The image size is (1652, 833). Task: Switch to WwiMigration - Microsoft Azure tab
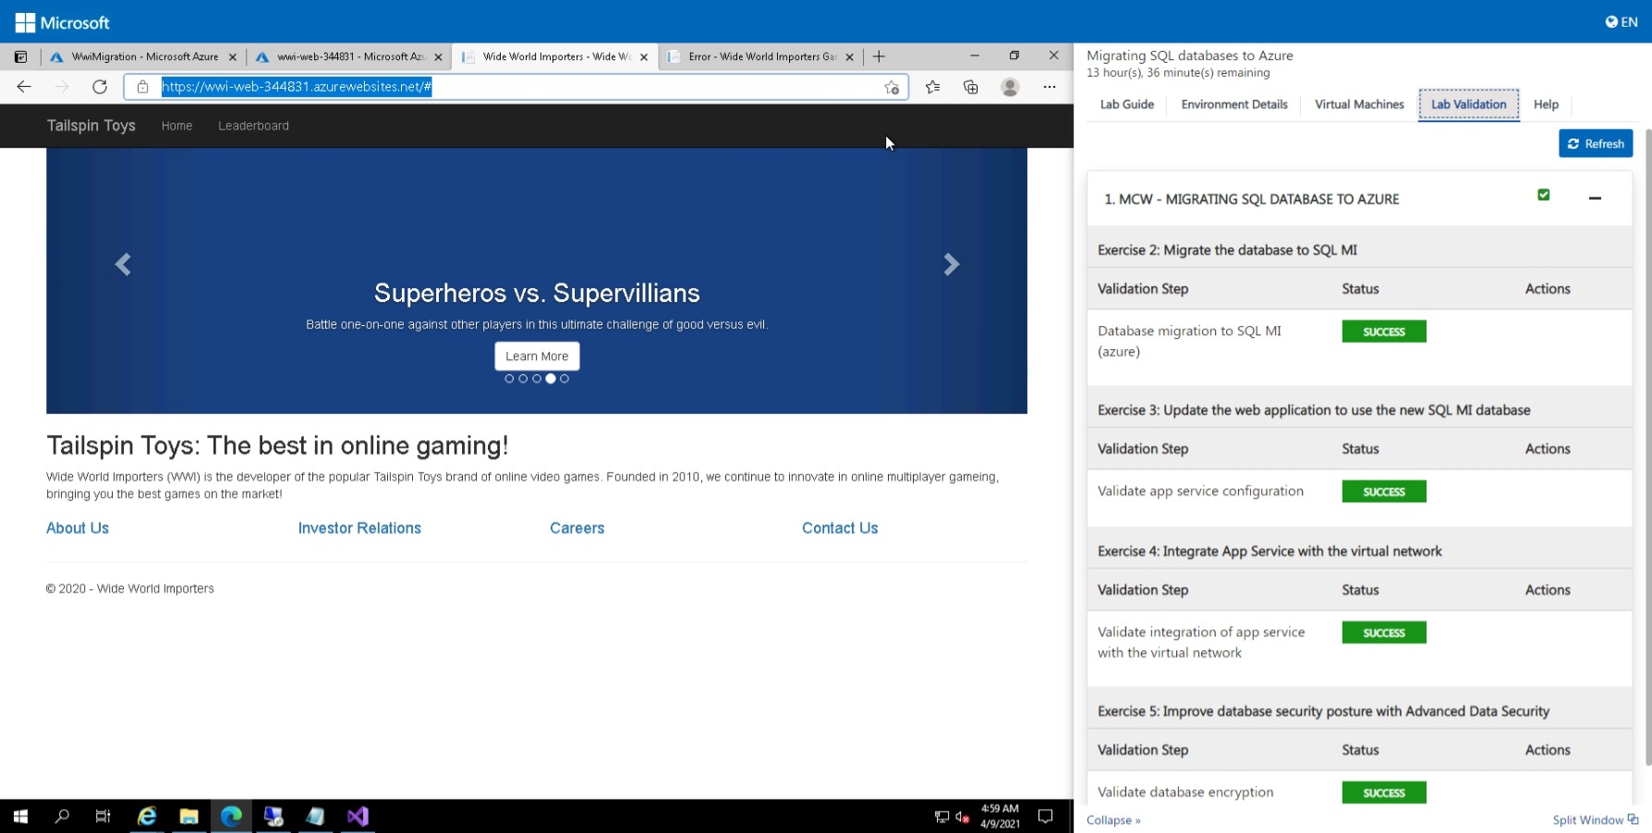coord(143,56)
